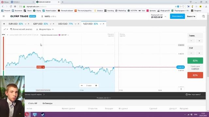Open the Opera speed dial grid icon
Image resolution: width=209 pixels, height=117 pixels.
coord(15,6)
